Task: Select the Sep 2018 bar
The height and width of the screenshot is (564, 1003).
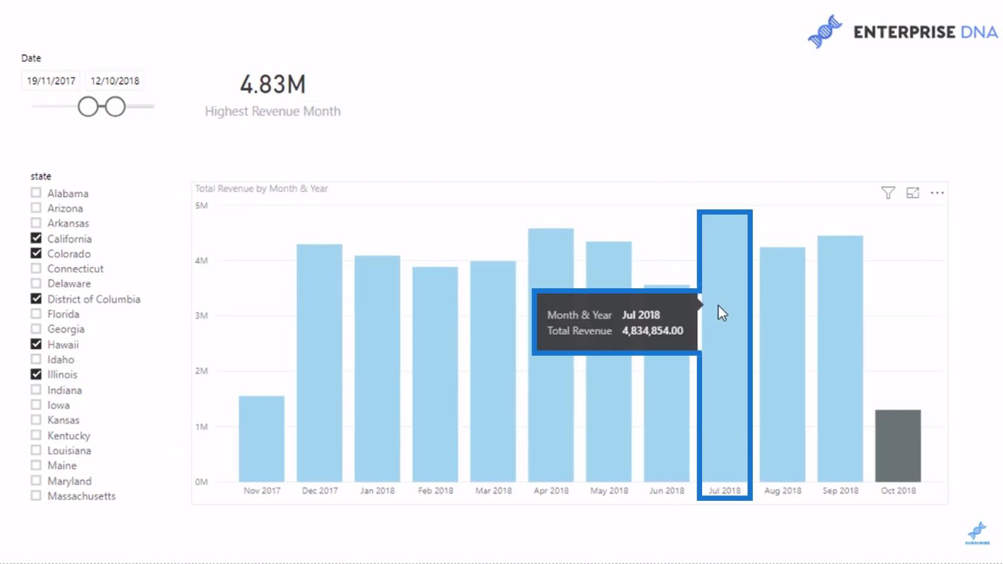Action: point(840,359)
